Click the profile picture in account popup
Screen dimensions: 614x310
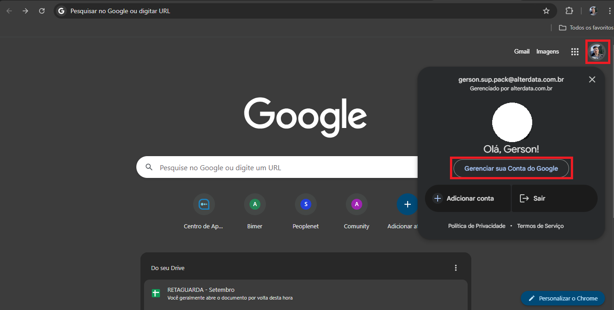(x=512, y=122)
